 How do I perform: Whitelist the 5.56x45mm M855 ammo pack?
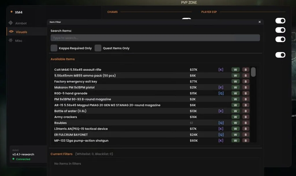coord(235,75)
